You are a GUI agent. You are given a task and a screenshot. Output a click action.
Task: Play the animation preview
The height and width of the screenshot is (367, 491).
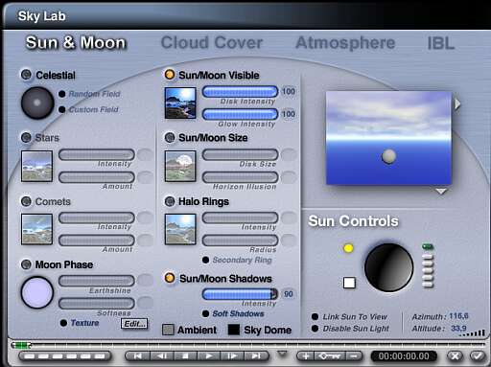pos(209,356)
